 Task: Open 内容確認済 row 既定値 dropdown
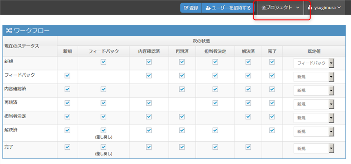click(314, 90)
